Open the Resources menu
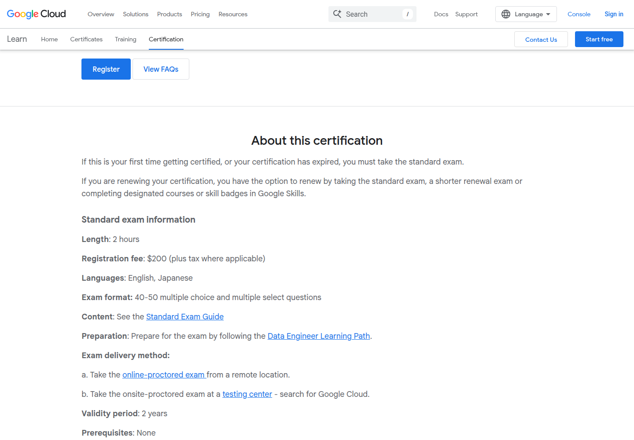The image size is (634, 440). pos(233,14)
